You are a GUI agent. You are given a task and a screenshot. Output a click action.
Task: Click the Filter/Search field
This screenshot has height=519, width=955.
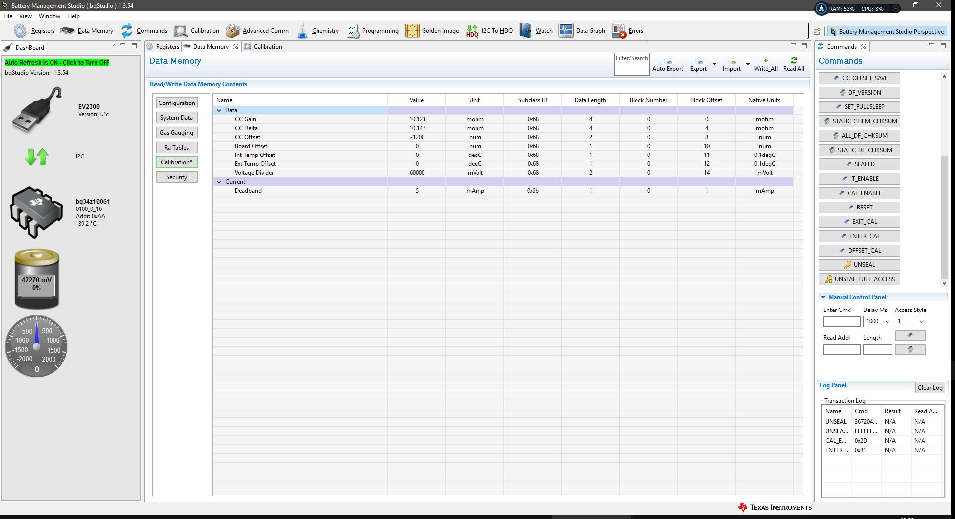pyautogui.click(x=632, y=65)
